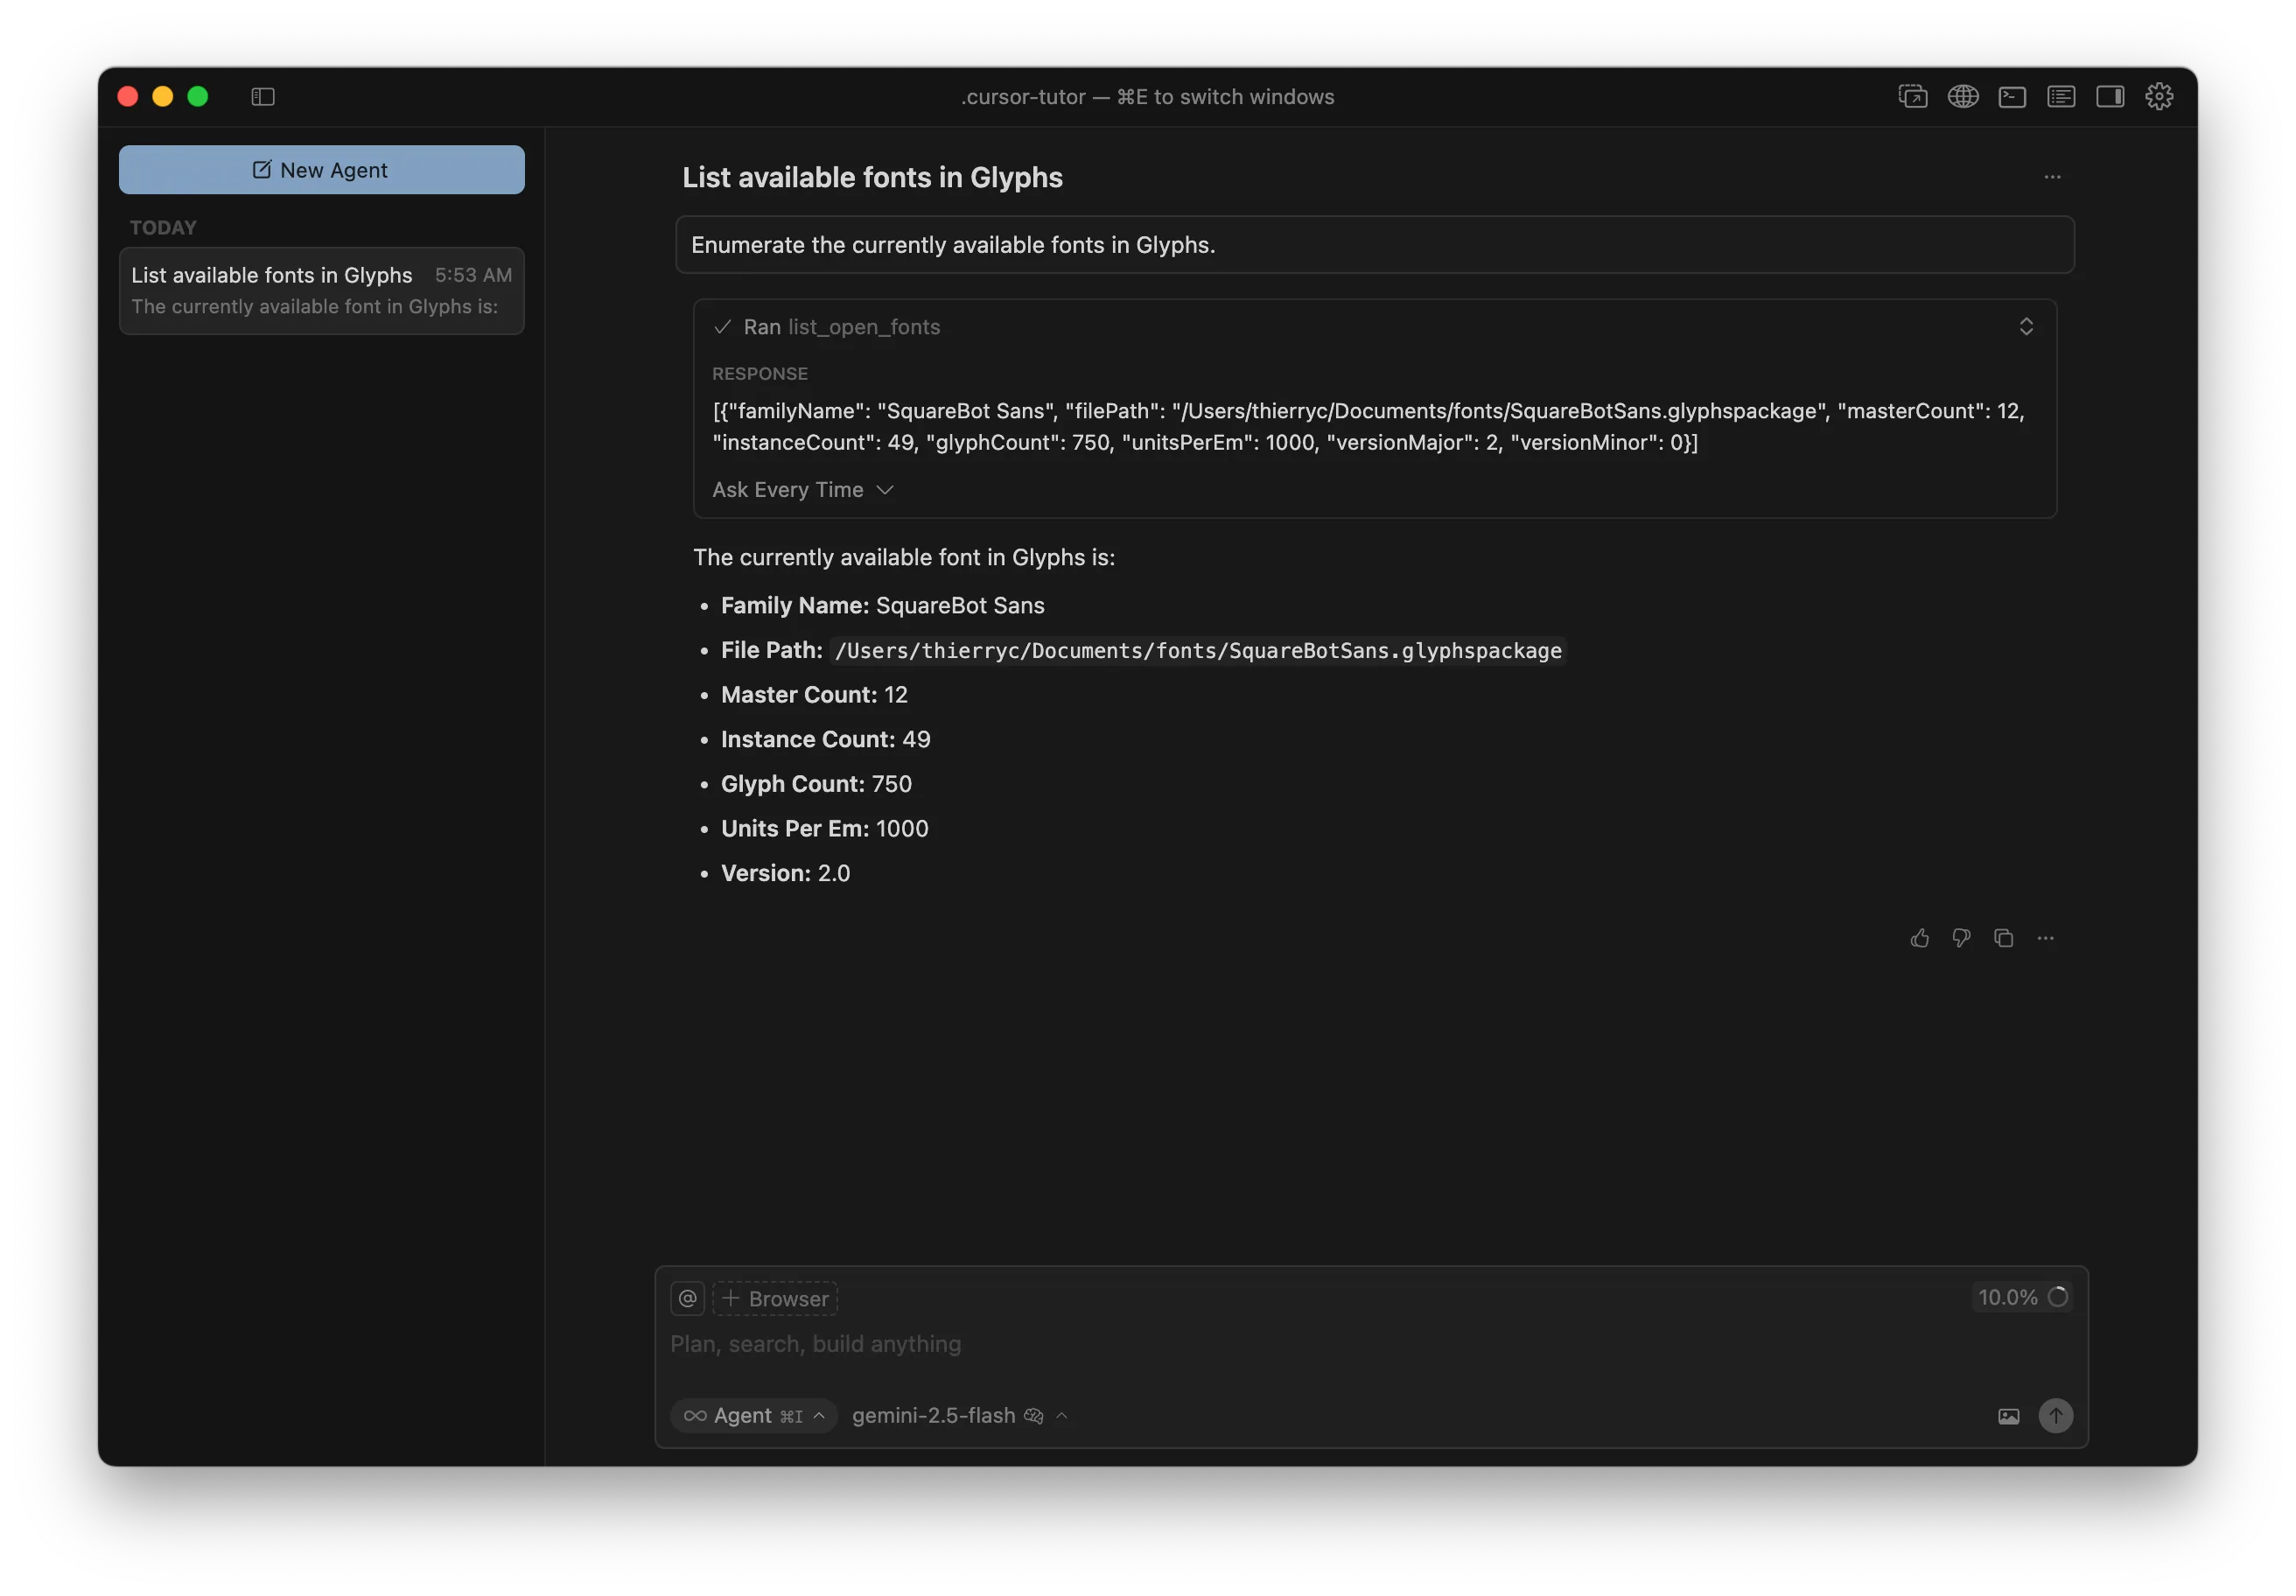Copy the response with copy icon
2296x1596 pixels.
click(x=2003, y=938)
